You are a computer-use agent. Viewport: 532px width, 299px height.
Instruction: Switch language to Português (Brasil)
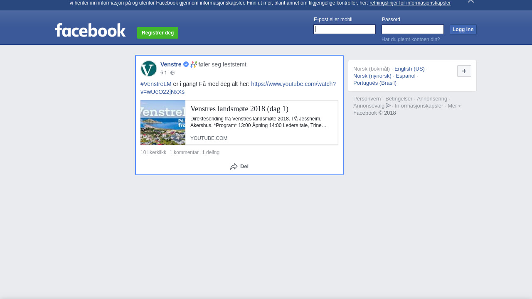click(375, 83)
